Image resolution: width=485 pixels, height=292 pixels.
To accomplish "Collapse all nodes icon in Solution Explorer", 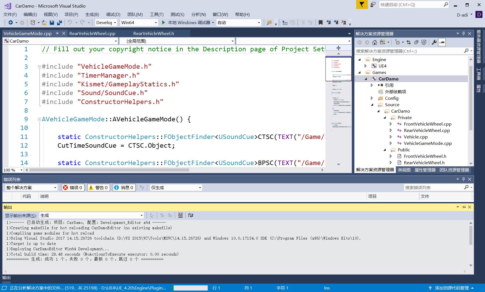I will [416, 42].
